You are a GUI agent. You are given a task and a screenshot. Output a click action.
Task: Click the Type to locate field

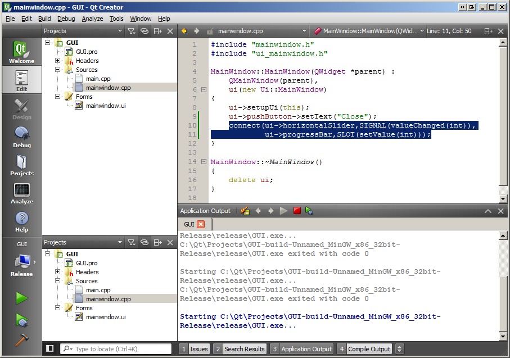point(116,349)
